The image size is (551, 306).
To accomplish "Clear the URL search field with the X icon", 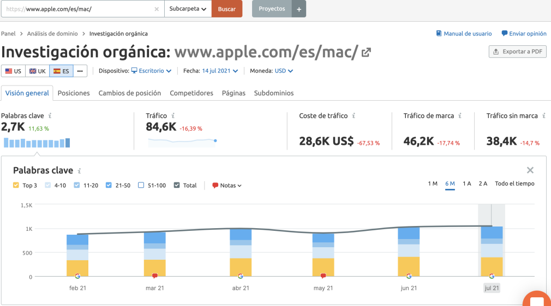I will (x=157, y=9).
